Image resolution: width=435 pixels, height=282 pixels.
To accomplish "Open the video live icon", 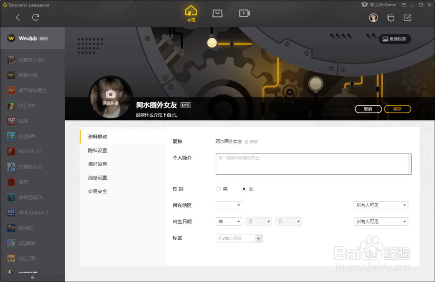I will coord(244,13).
